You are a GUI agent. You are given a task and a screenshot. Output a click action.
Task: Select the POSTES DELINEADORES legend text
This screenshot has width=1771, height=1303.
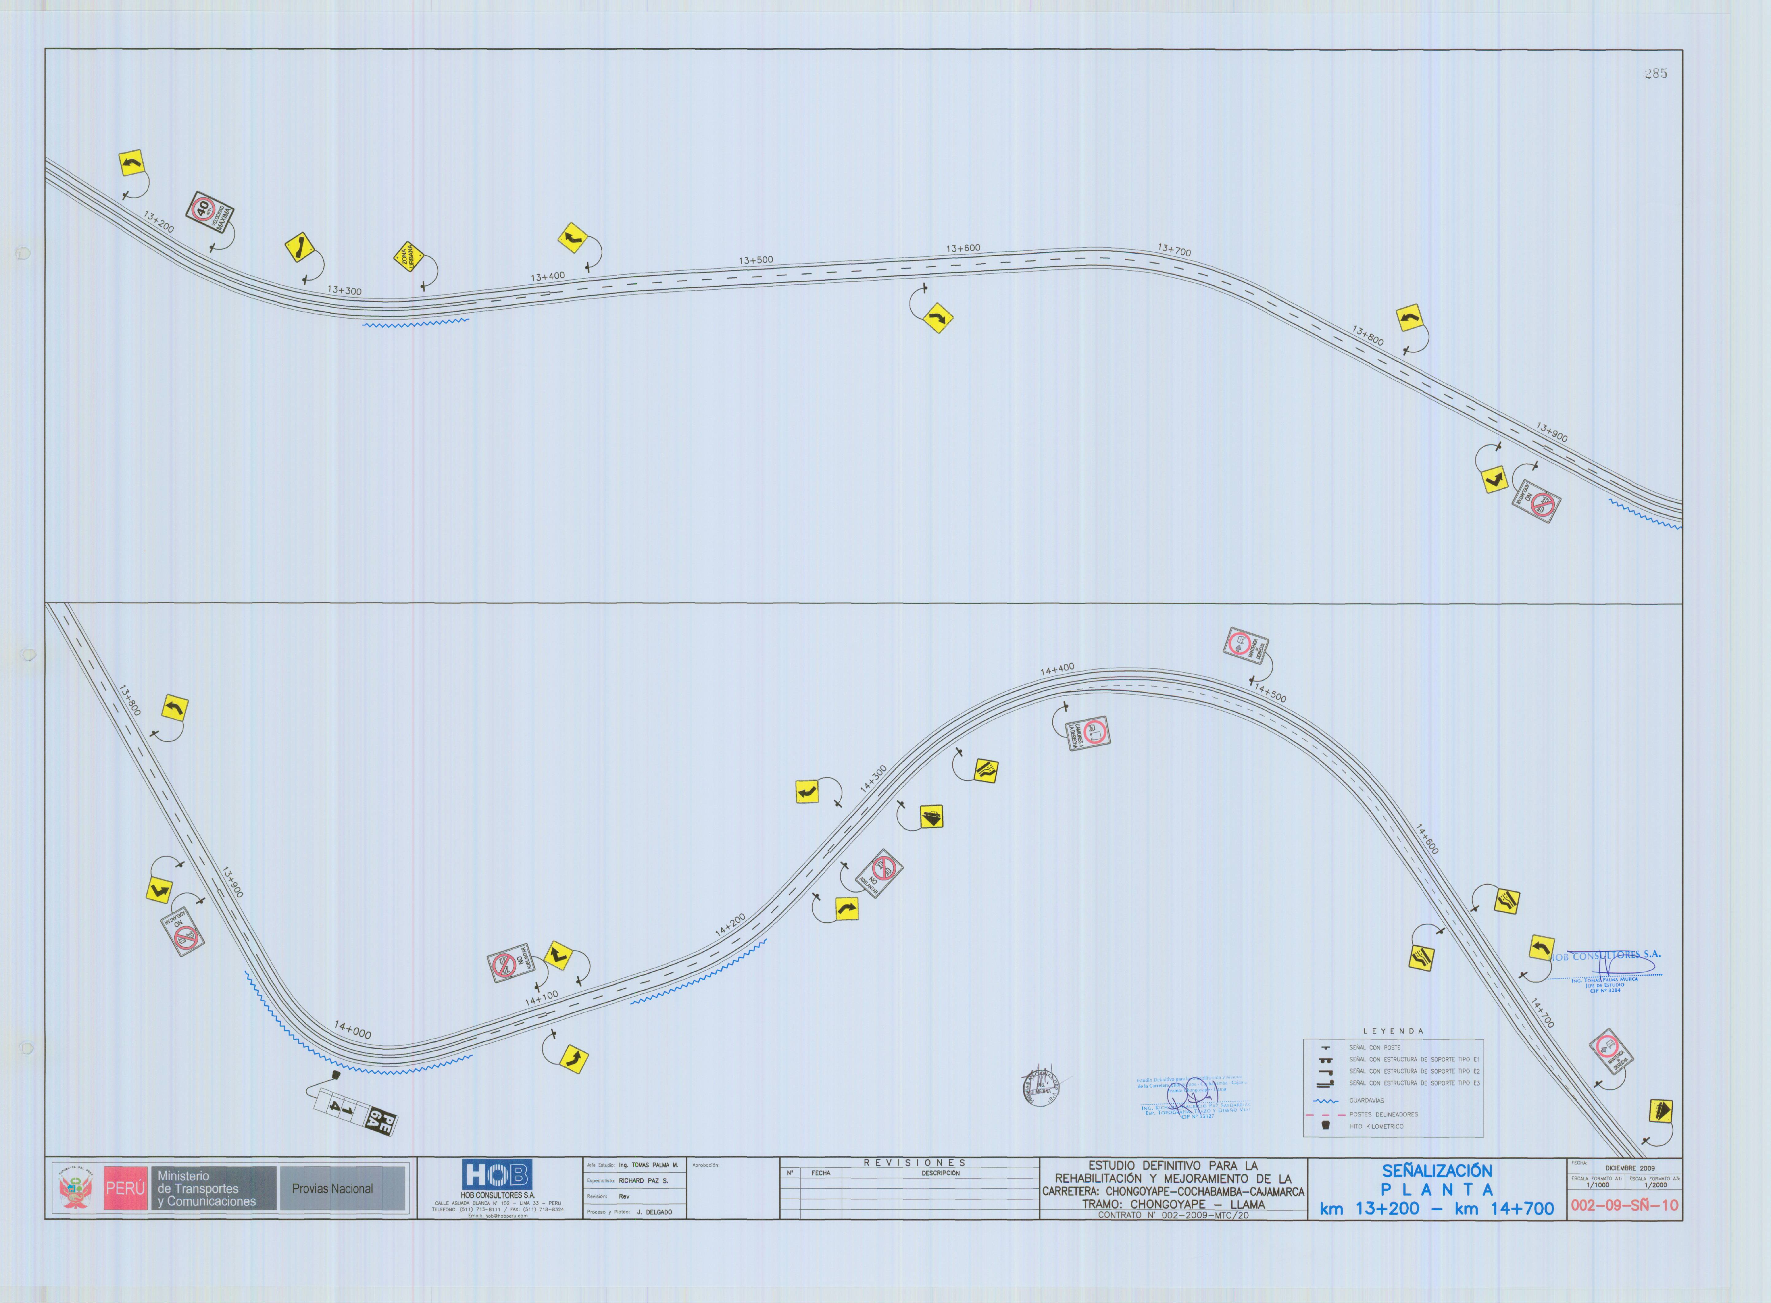(1383, 1115)
